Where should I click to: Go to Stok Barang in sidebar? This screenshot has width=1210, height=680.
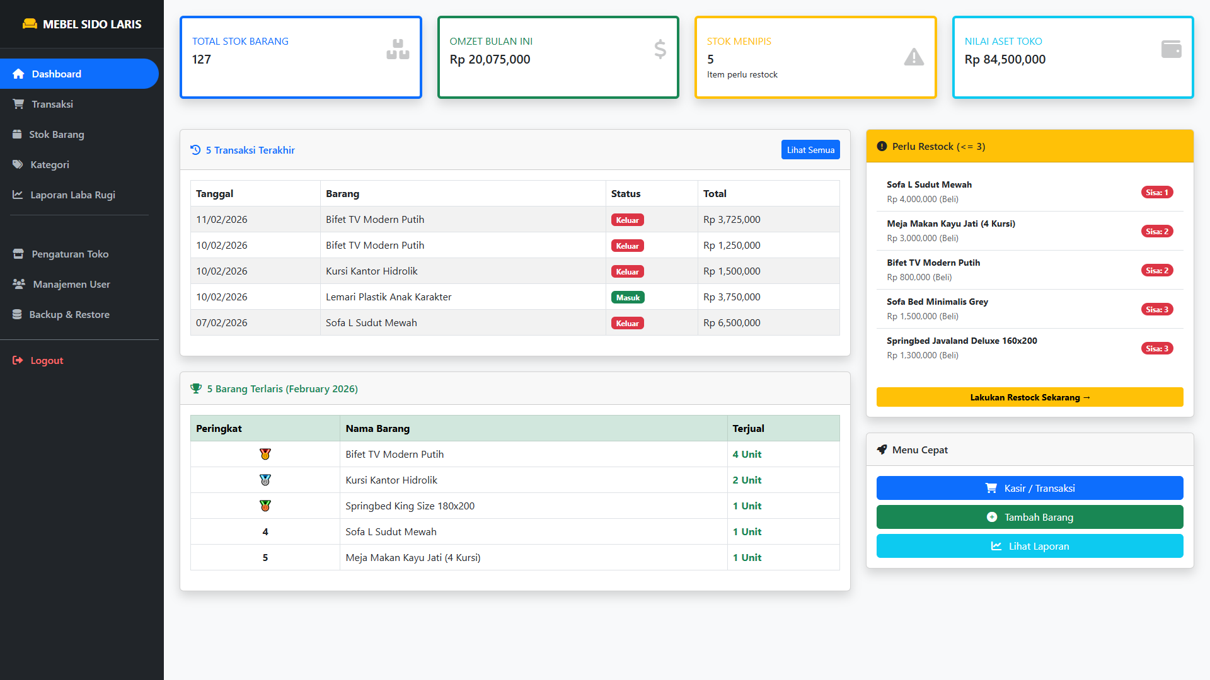click(56, 134)
